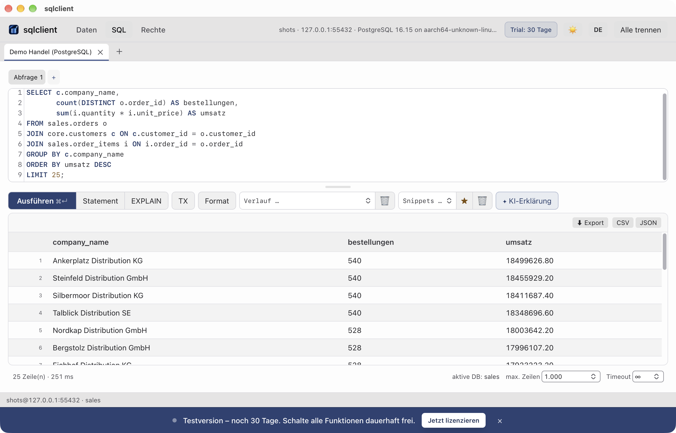The image size is (676, 433).
Task: Save snippet with the star icon
Action: (x=464, y=201)
